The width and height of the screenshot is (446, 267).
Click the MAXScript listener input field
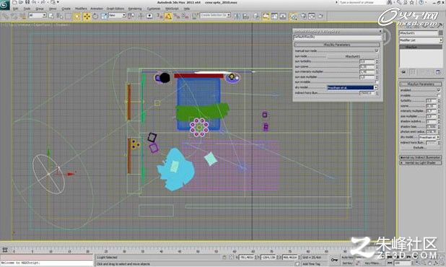[47, 263]
